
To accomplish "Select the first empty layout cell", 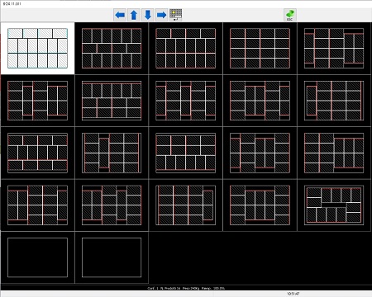I will (37, 257).
